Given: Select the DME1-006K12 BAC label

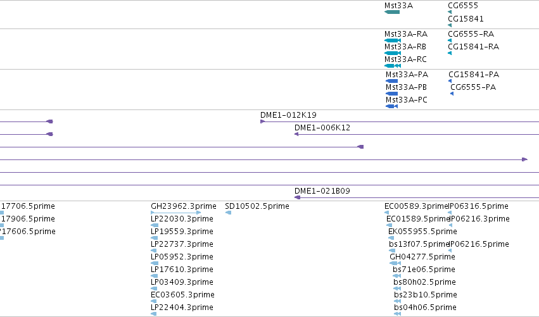Looking at the screenshot, I should [322, 128].
